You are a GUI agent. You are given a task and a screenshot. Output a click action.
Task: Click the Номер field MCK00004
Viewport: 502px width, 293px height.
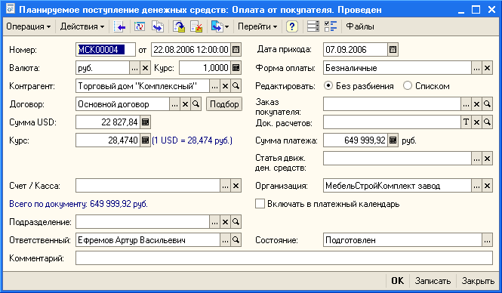106,50
